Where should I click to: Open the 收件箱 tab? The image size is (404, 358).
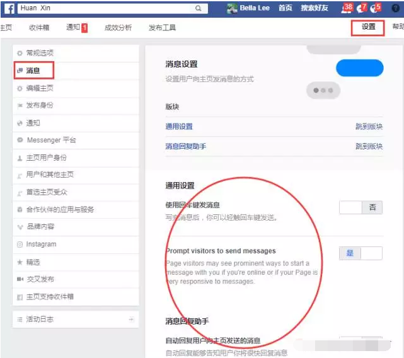click(39, 28)
